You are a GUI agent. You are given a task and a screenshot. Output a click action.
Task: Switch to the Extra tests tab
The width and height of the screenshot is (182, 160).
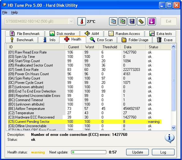[x=160, y=34]
